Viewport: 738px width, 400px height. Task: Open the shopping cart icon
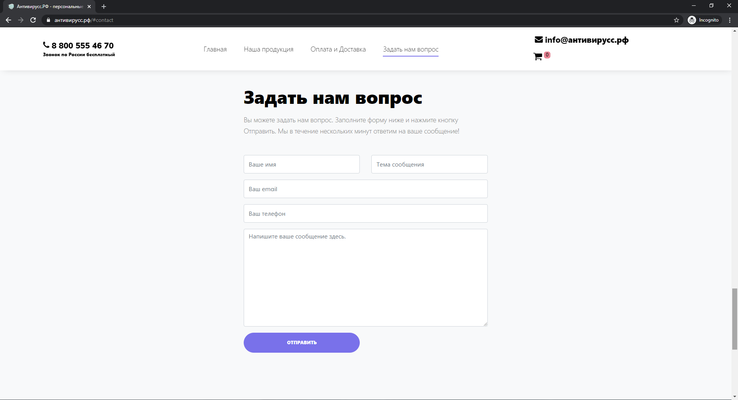(x=538, y=57)
